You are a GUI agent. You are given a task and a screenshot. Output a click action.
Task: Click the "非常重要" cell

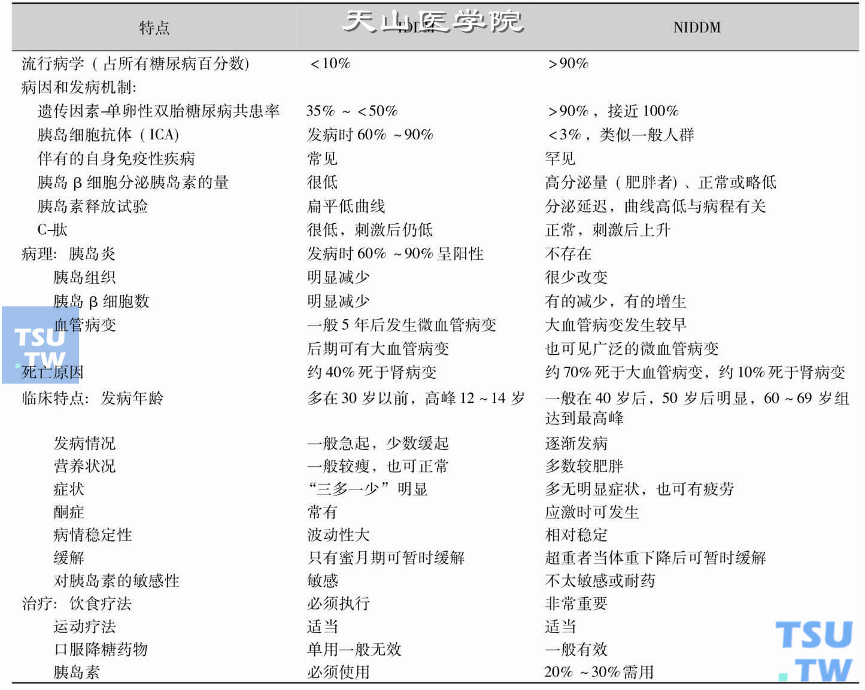[x=576, y=603]
